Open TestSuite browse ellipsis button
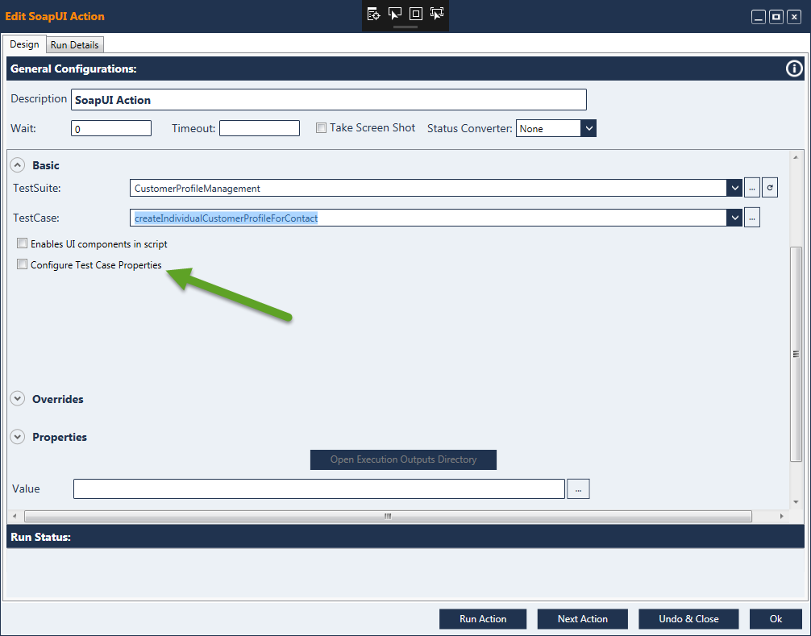The height and width of the screenshot is (636, 811). click(x=752, y=188)
